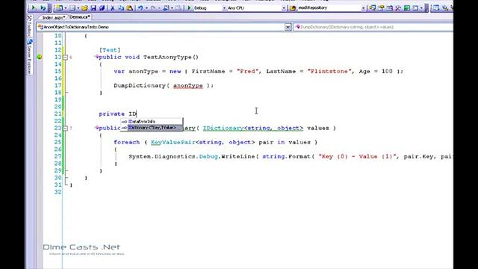Select IDictionary<TKey,TValue> in IntelliSense list

pos(152,128)
